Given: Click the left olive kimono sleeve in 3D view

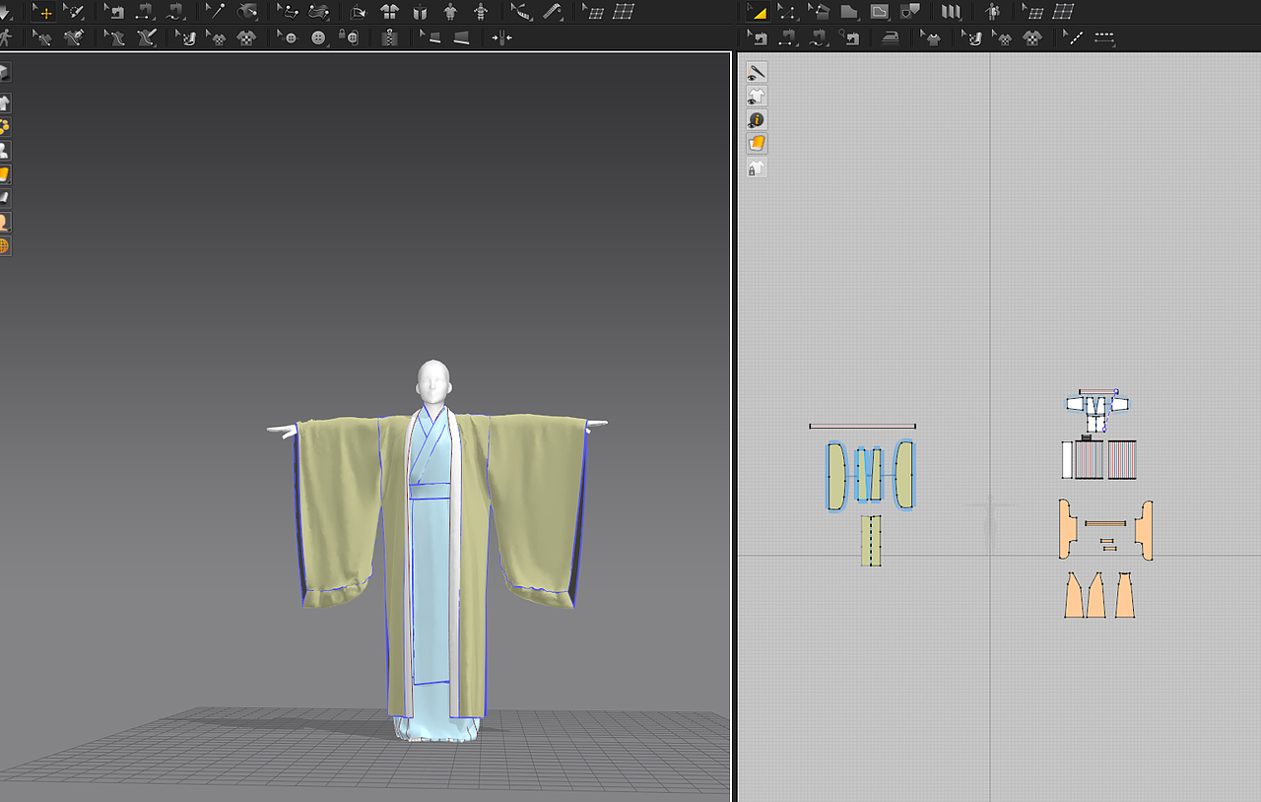Looking at the screenshot, I should pos(338,507).
